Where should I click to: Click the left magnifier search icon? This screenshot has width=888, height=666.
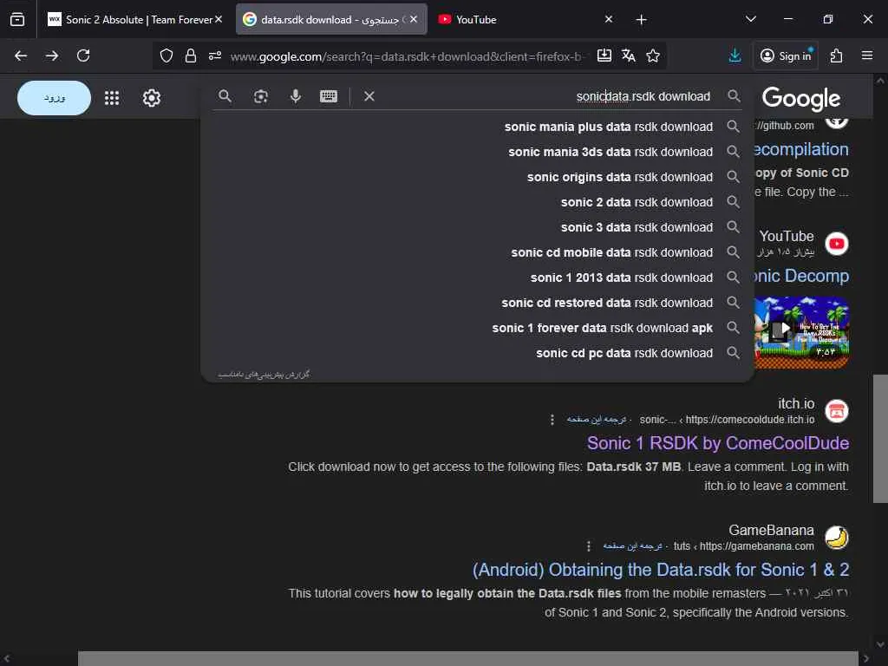[225, 96]
